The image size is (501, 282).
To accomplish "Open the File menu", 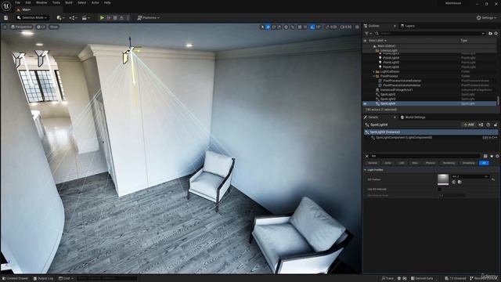I will (17, 2).
